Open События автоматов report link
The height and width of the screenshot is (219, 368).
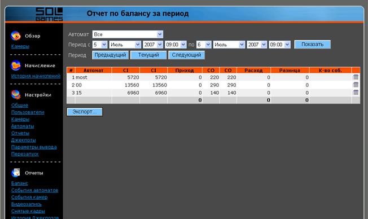[x=34, y=190]
